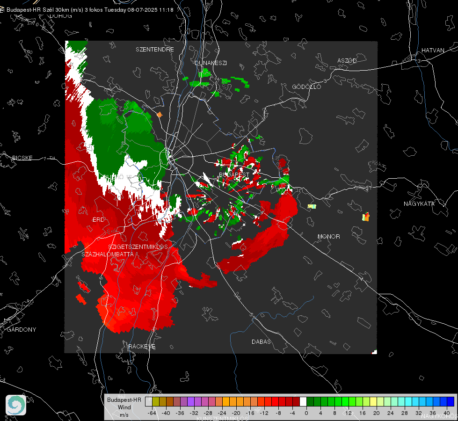This screenshot has width=458, height=421.
Task: Click the '-24' legend scale value
Action: pos(222,413)
